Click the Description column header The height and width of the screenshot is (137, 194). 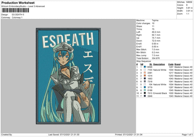[x=159, y=64]
